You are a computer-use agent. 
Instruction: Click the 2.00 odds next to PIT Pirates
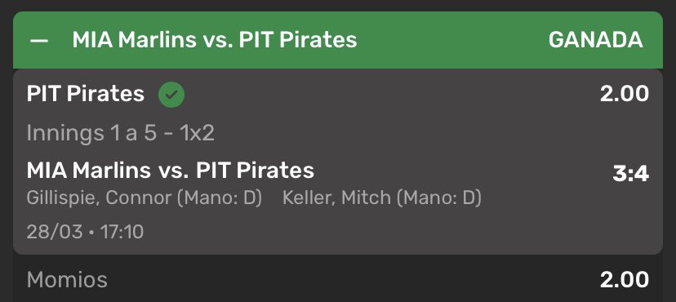click(625, 94)
